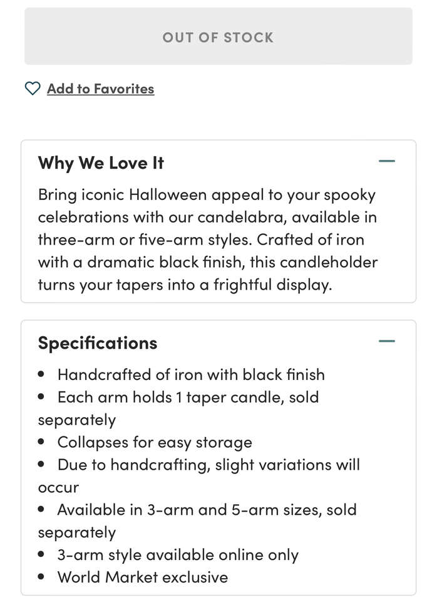The height and width of the screenshot is (602, 437).
Task: Collapse the Specifications section
Action: pyautogui.click(x=387, y=341)
